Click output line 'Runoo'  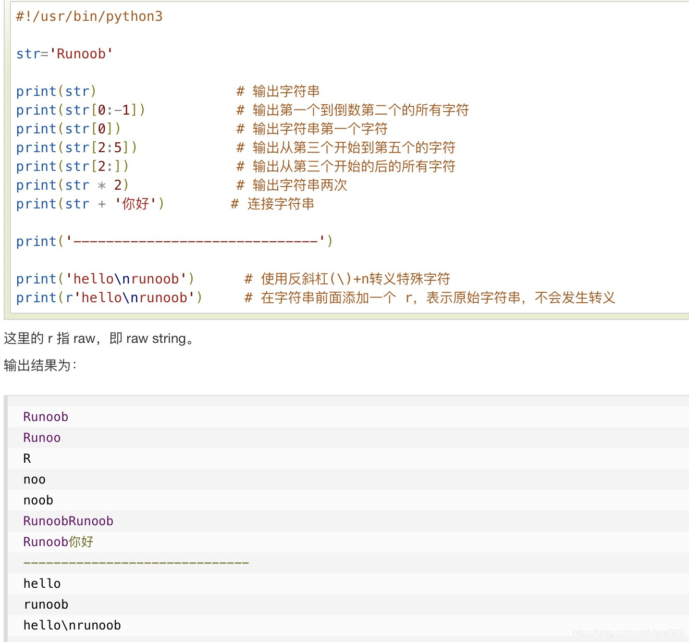coord(42,438)
